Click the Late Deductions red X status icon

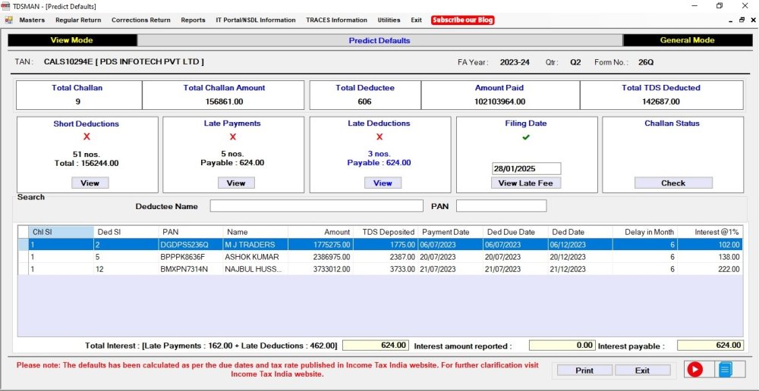[379, 136]
